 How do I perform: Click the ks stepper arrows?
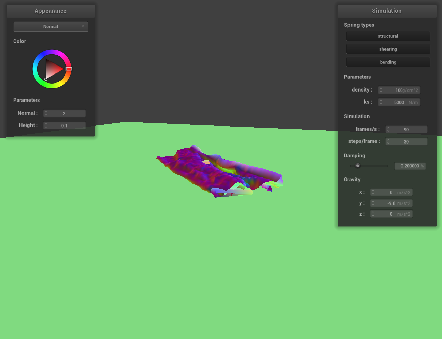point(381,102)
